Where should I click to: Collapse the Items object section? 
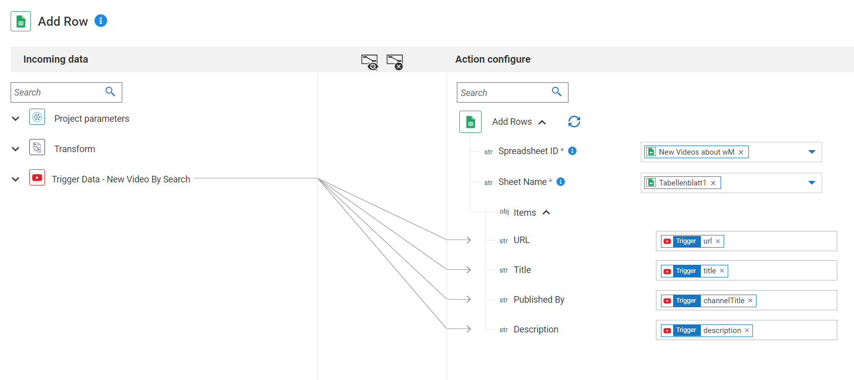[546, 213]
